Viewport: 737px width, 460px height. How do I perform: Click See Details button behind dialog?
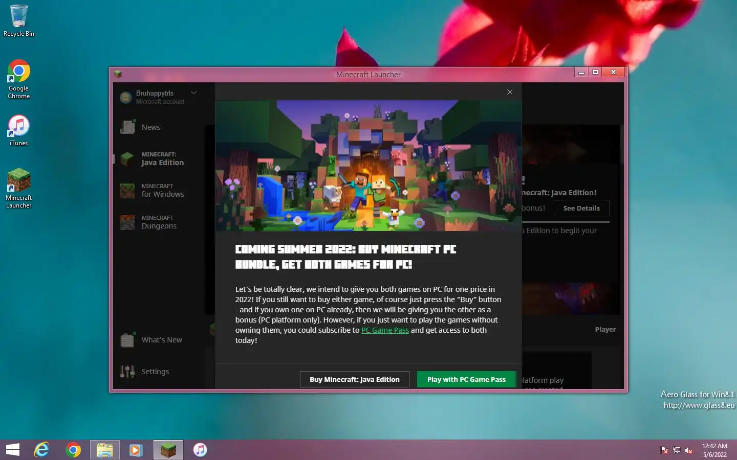(581, 208)
